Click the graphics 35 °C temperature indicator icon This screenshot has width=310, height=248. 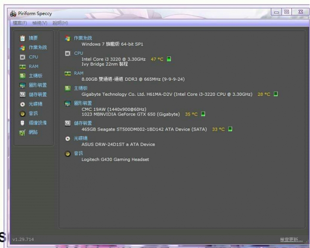point(203,114)
